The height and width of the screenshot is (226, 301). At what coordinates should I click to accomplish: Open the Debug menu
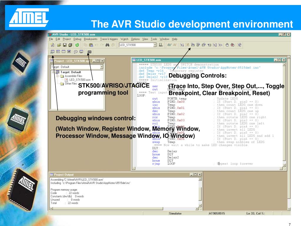[77, 39]
